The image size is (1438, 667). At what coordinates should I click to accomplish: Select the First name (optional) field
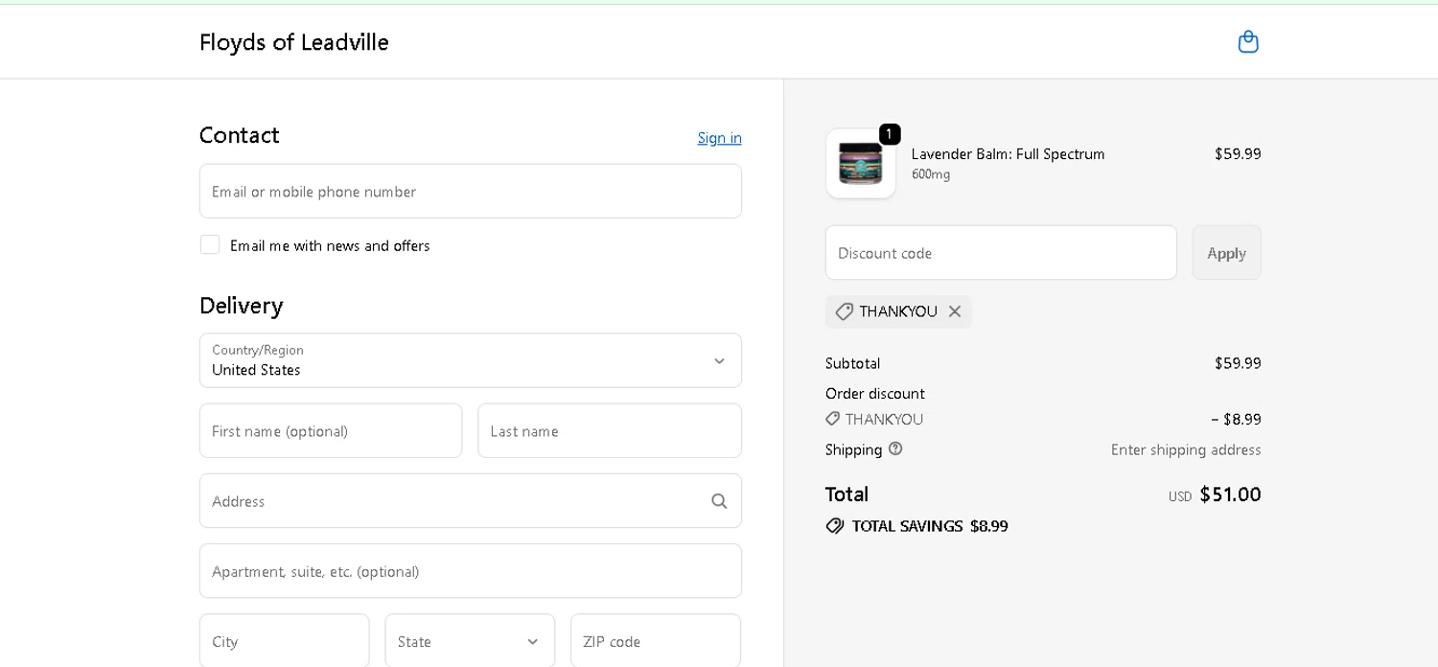click(x=331, y=431)
